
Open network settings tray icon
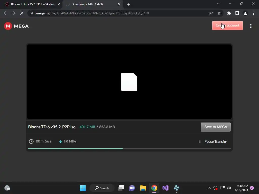pos(222,188)
